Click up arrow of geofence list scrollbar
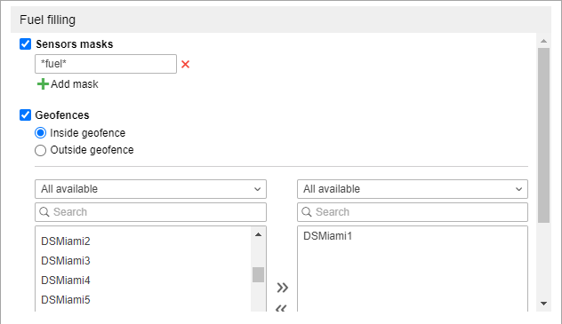 [x=258, y=234]
